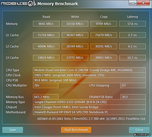Click the Latency column header
The height and width of the screenshot is (137, 152).
(x=133, y=17)
